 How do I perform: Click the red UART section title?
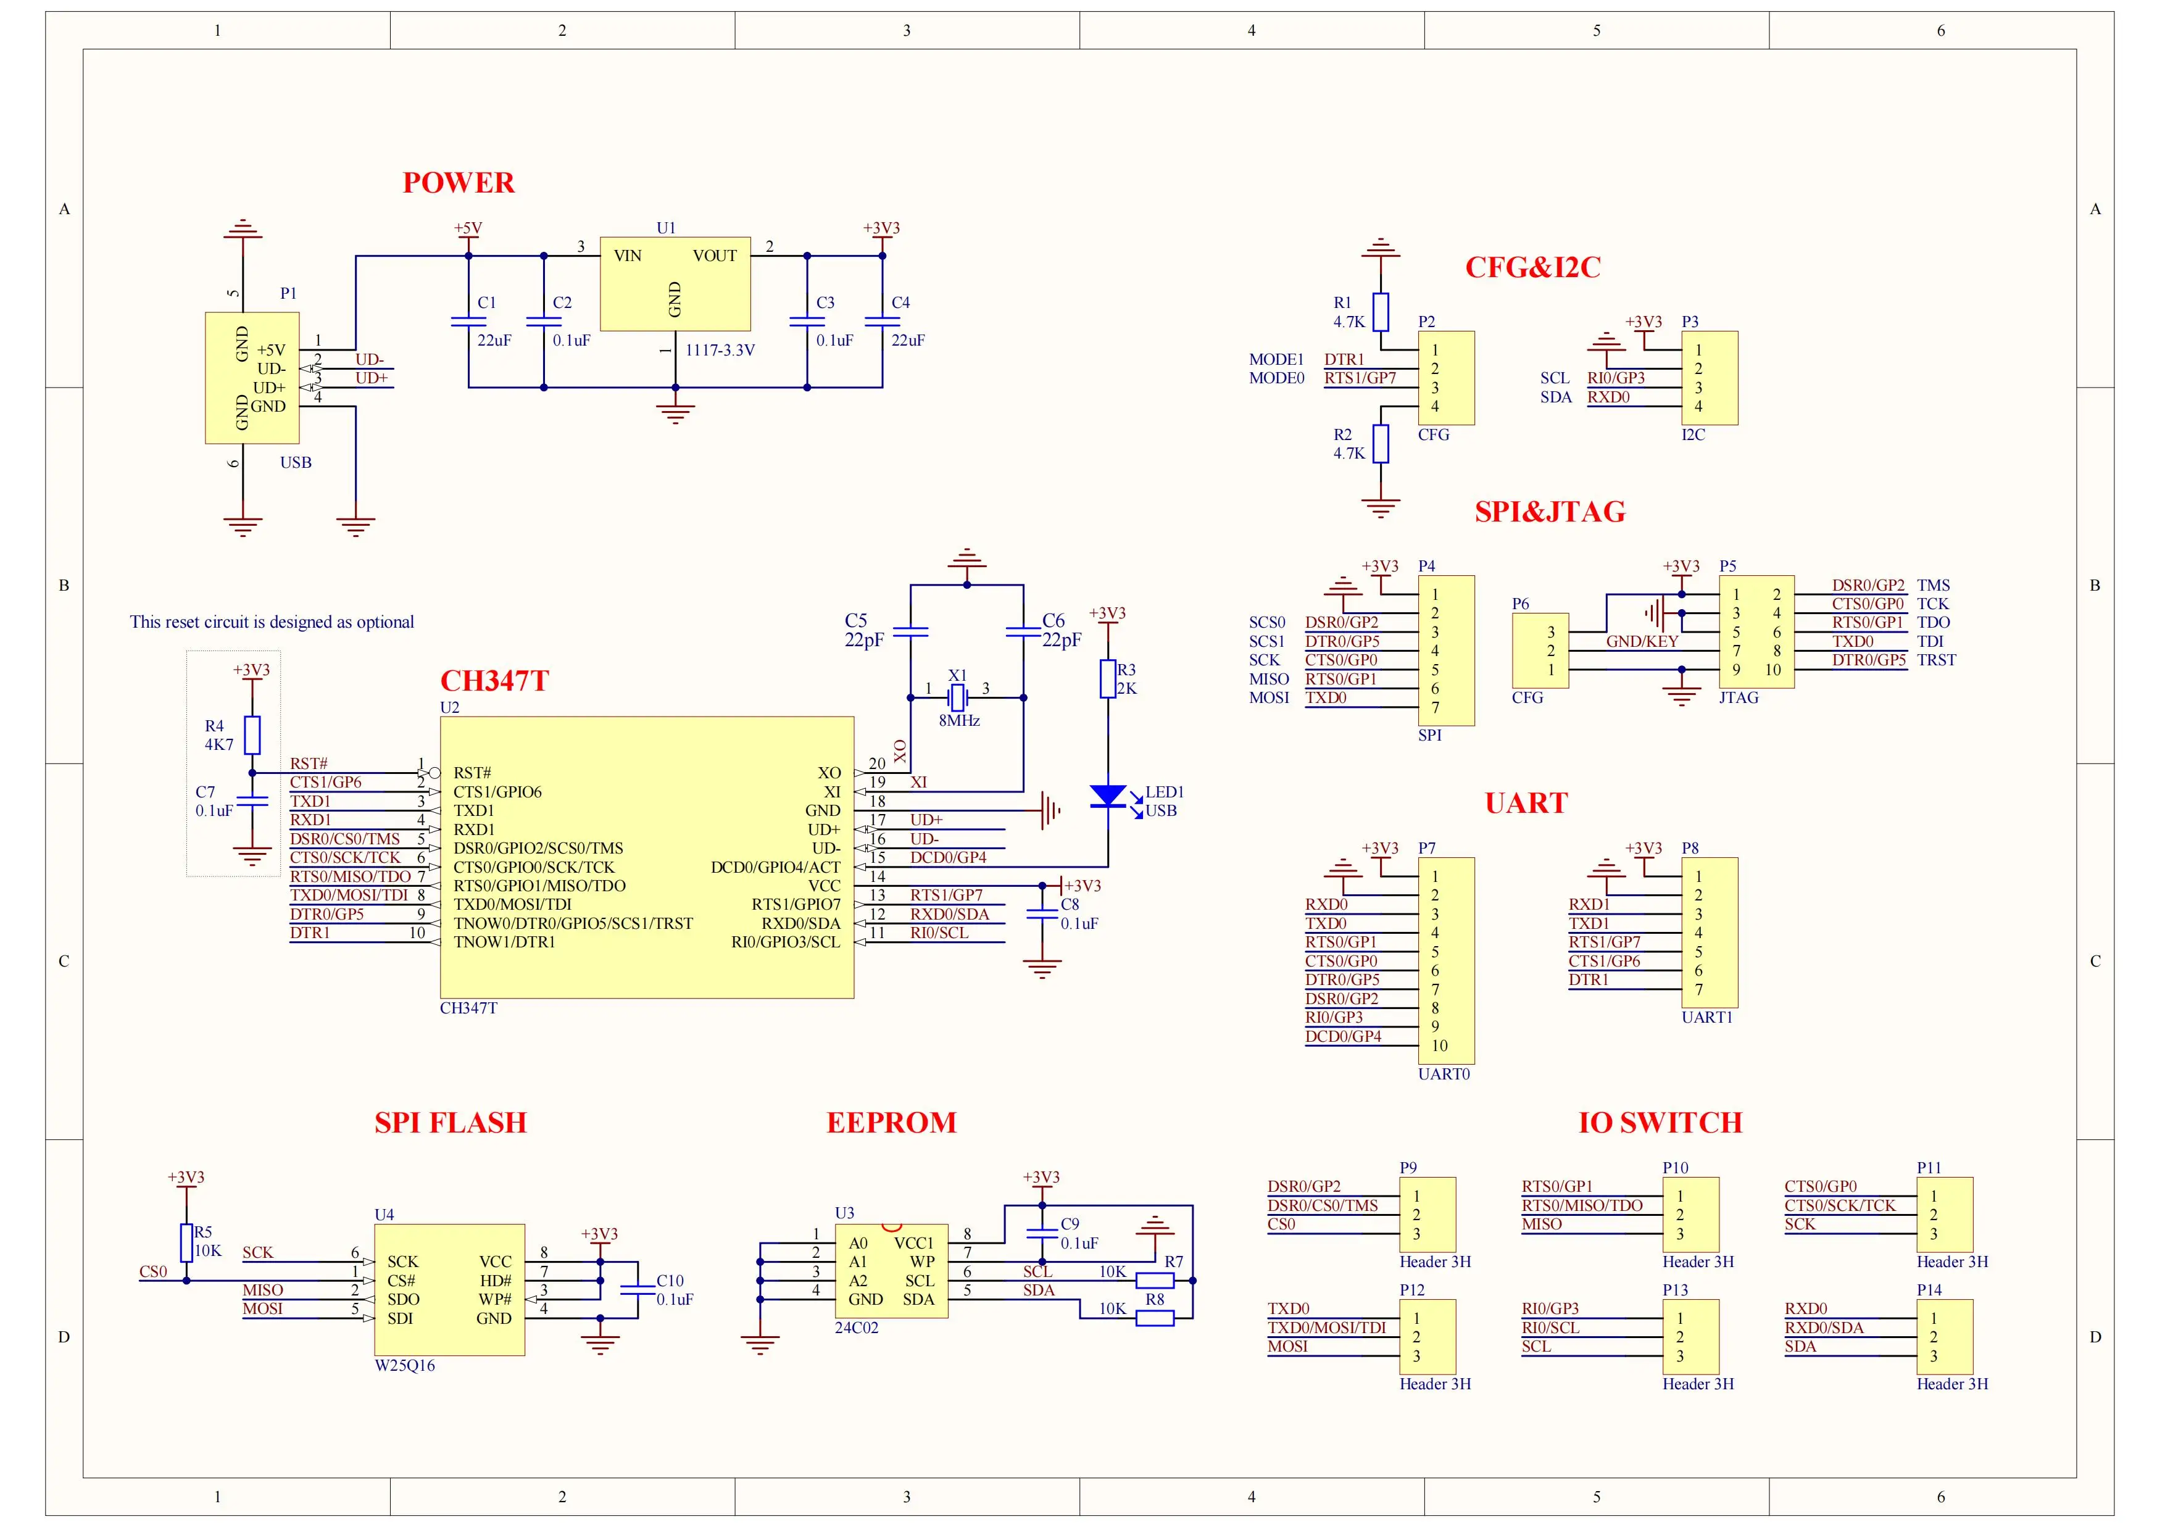(x=1526, y=803)
